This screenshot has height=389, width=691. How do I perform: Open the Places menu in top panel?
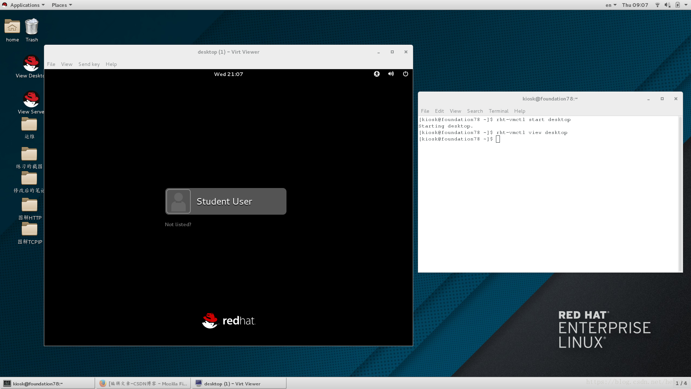[62, 5]
